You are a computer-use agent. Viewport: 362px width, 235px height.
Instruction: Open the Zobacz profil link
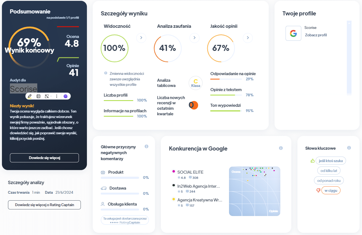click(316, 35)
